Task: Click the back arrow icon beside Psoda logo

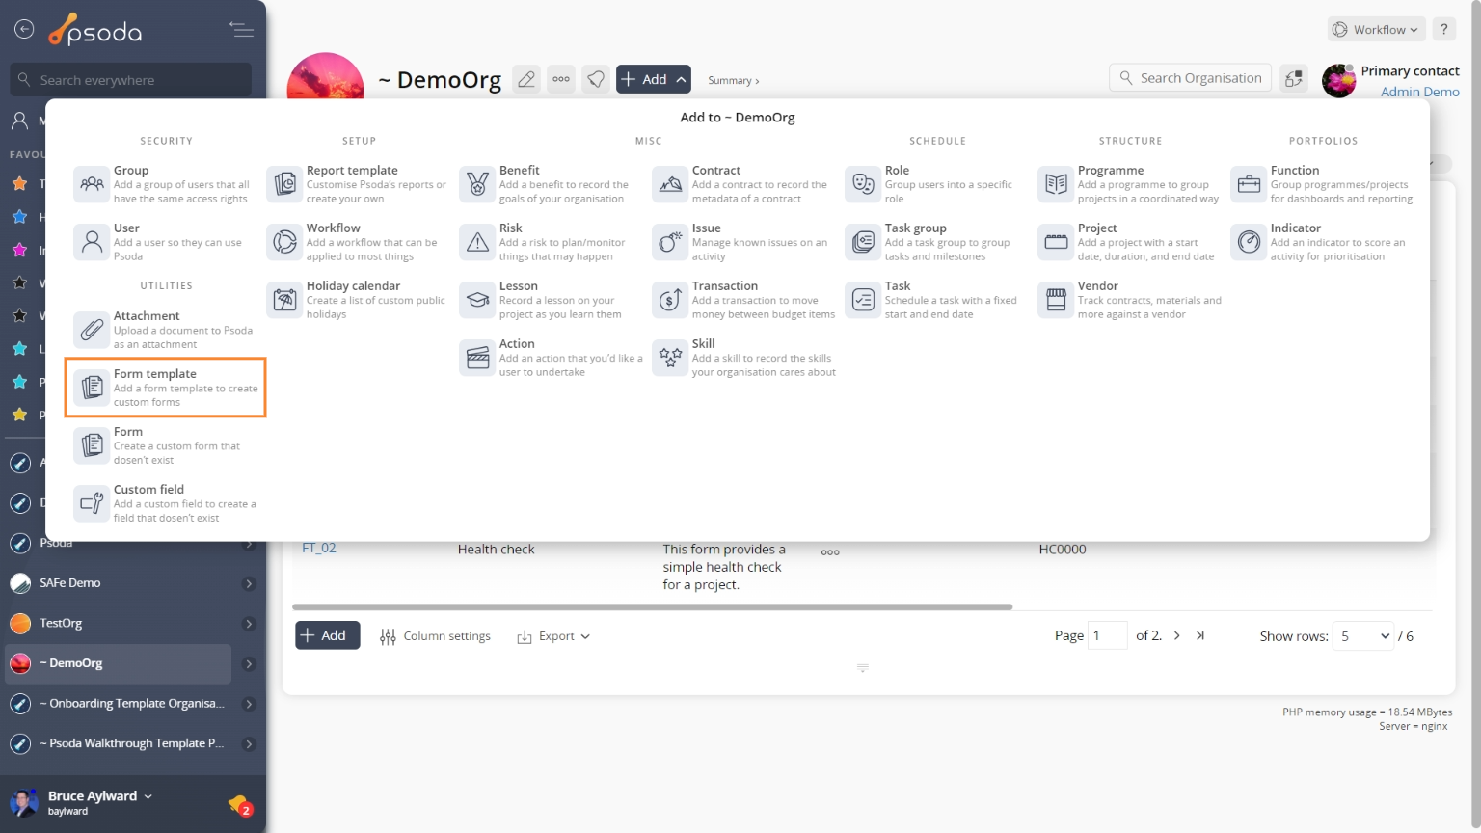Action: [24, 30]
